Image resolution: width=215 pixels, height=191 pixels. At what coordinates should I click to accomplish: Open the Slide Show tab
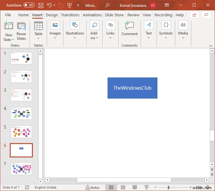coord(114,15)
